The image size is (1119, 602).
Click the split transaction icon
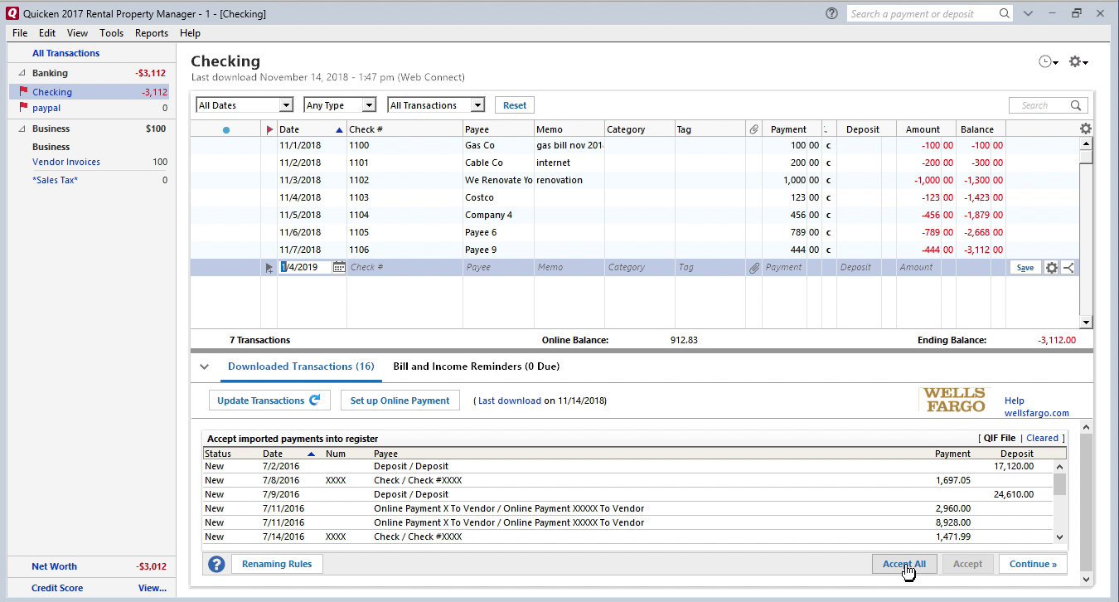(1068, 267)
